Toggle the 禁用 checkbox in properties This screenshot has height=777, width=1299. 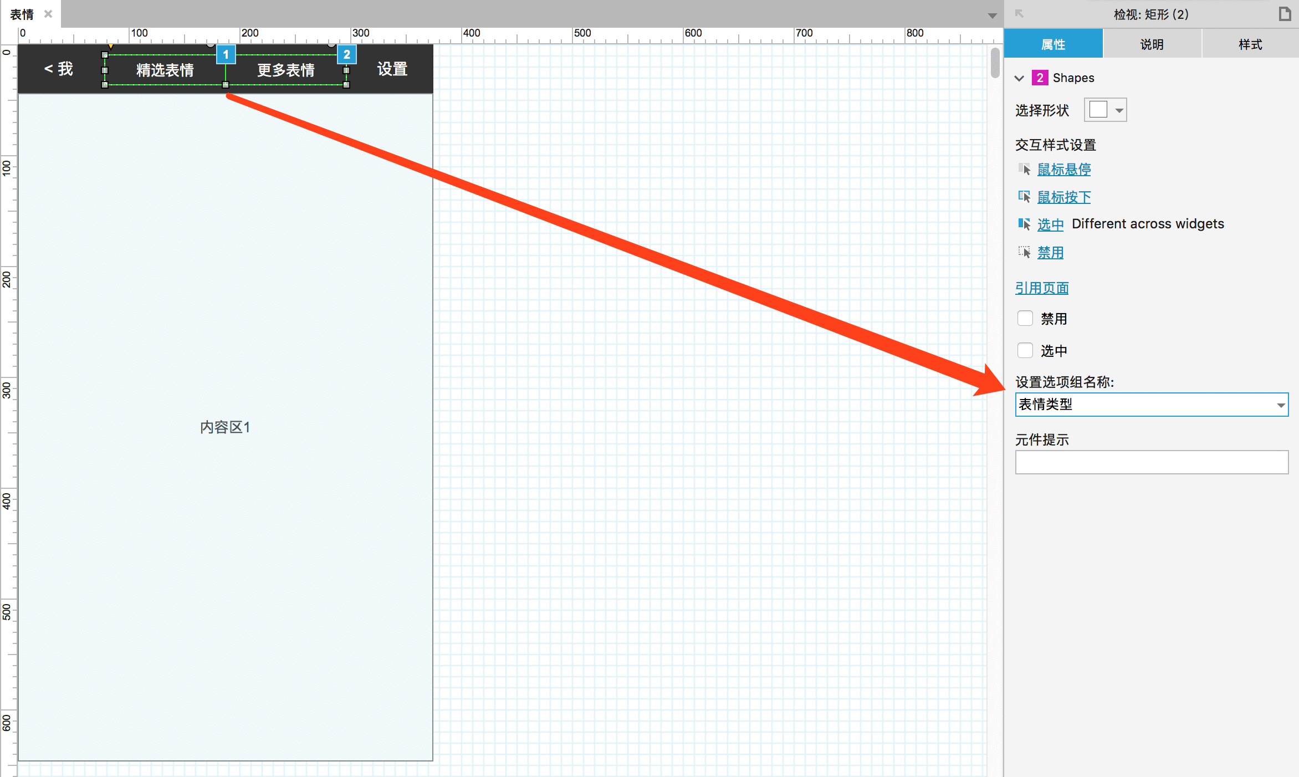click(x=1024, y=319)
